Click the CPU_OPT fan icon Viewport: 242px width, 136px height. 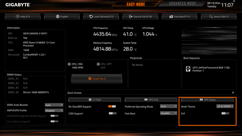(x=98, y=64)
